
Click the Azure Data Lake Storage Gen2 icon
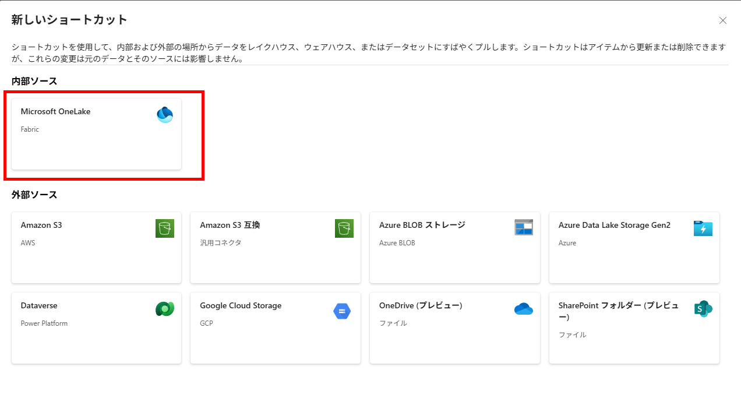[x=703, y=228]
